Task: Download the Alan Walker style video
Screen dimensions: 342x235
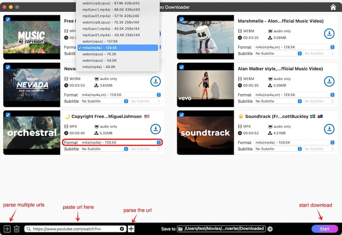Action: [x=329, y=82]
